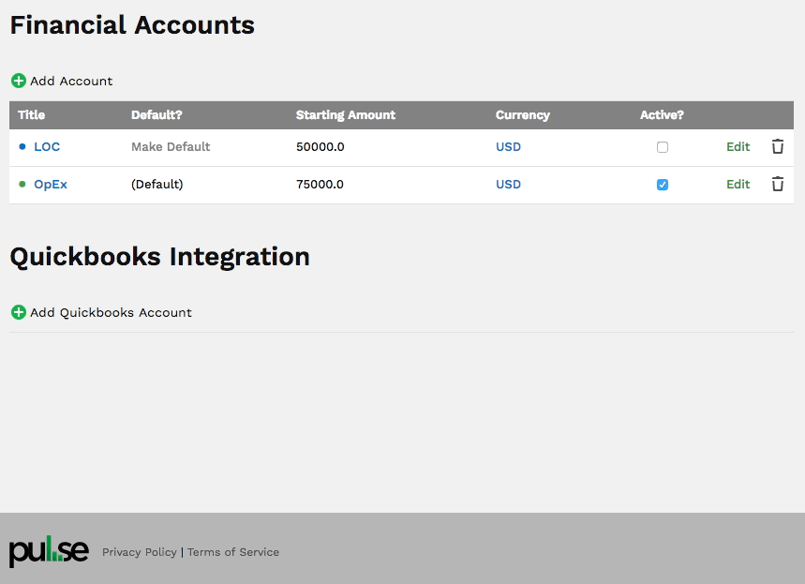
Task: Open the OpEx account link
Action: coord(51,185)
